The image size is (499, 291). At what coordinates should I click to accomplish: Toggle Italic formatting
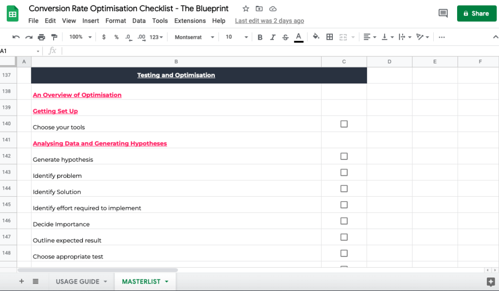click(273, 37)
